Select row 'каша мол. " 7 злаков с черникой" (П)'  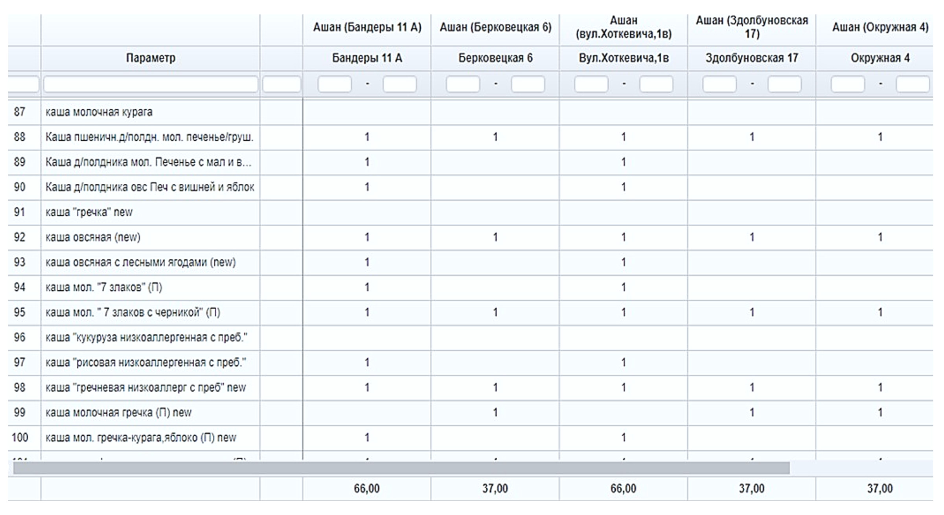471,313
